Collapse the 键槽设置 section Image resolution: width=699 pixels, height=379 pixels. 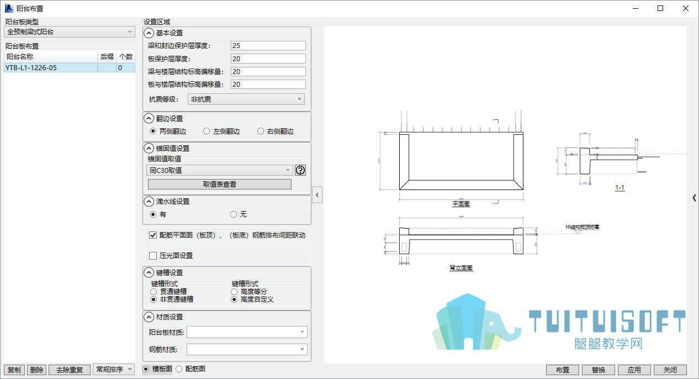click(x=149, y=272)
